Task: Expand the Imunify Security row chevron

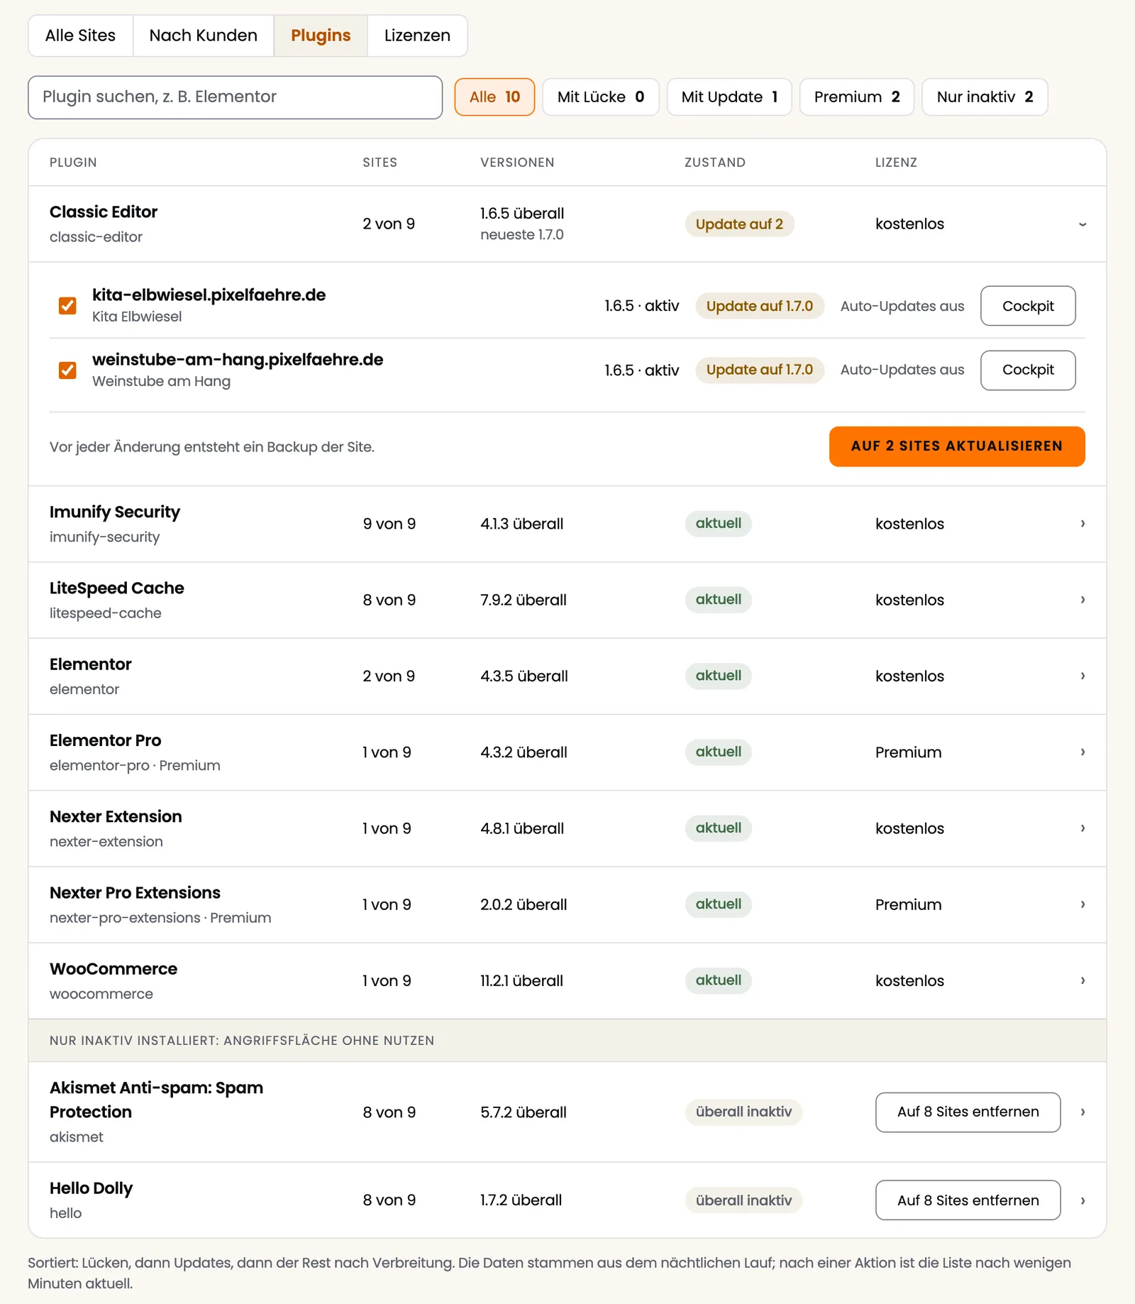Action: (x=1083, y=524)
